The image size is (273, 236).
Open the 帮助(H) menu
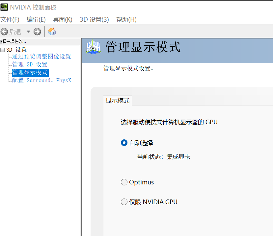tap(126, 19)
